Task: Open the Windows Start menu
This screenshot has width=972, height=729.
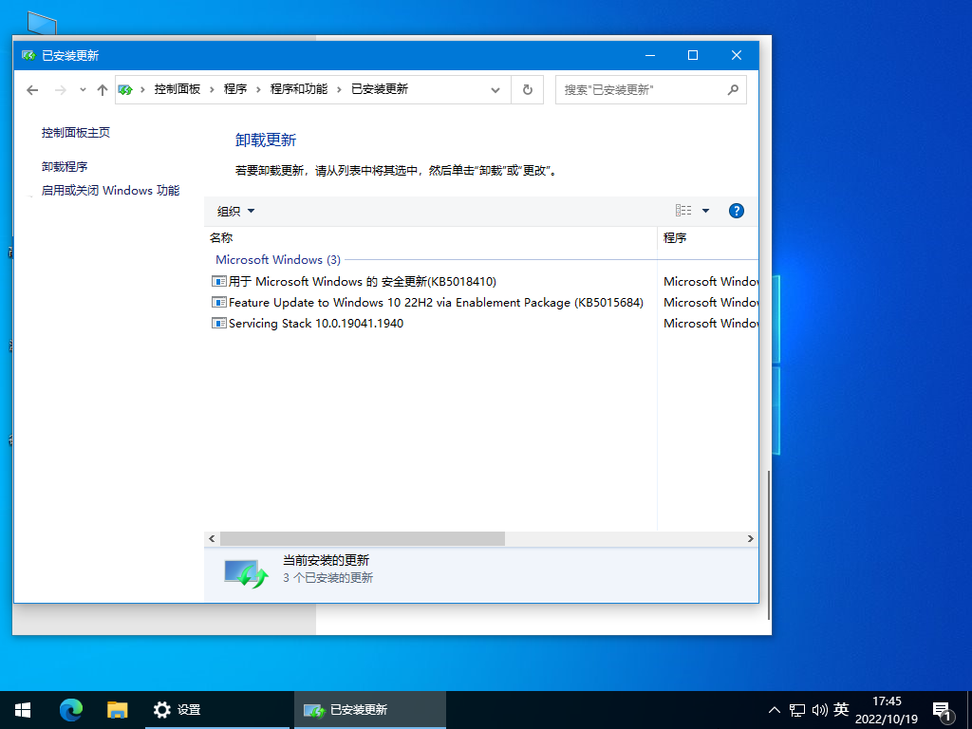Action: [22, 709]
